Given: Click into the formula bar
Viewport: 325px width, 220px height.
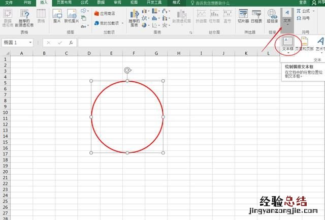Looking at the screenshot, I should click(178, 43).
